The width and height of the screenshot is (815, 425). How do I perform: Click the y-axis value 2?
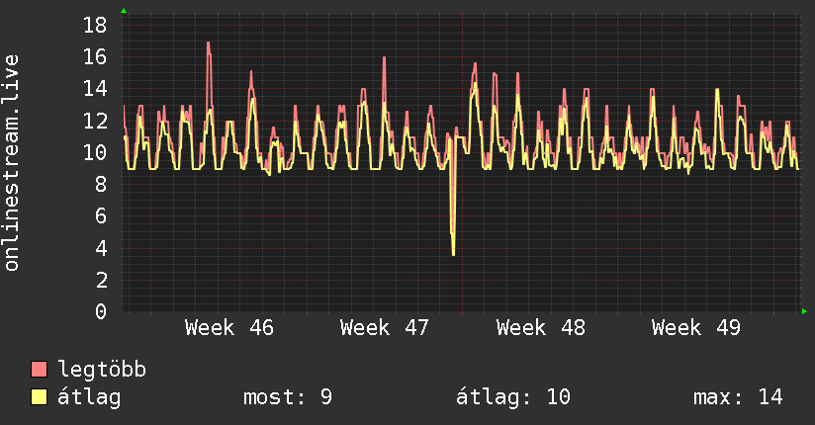click(x=101, y=280)
